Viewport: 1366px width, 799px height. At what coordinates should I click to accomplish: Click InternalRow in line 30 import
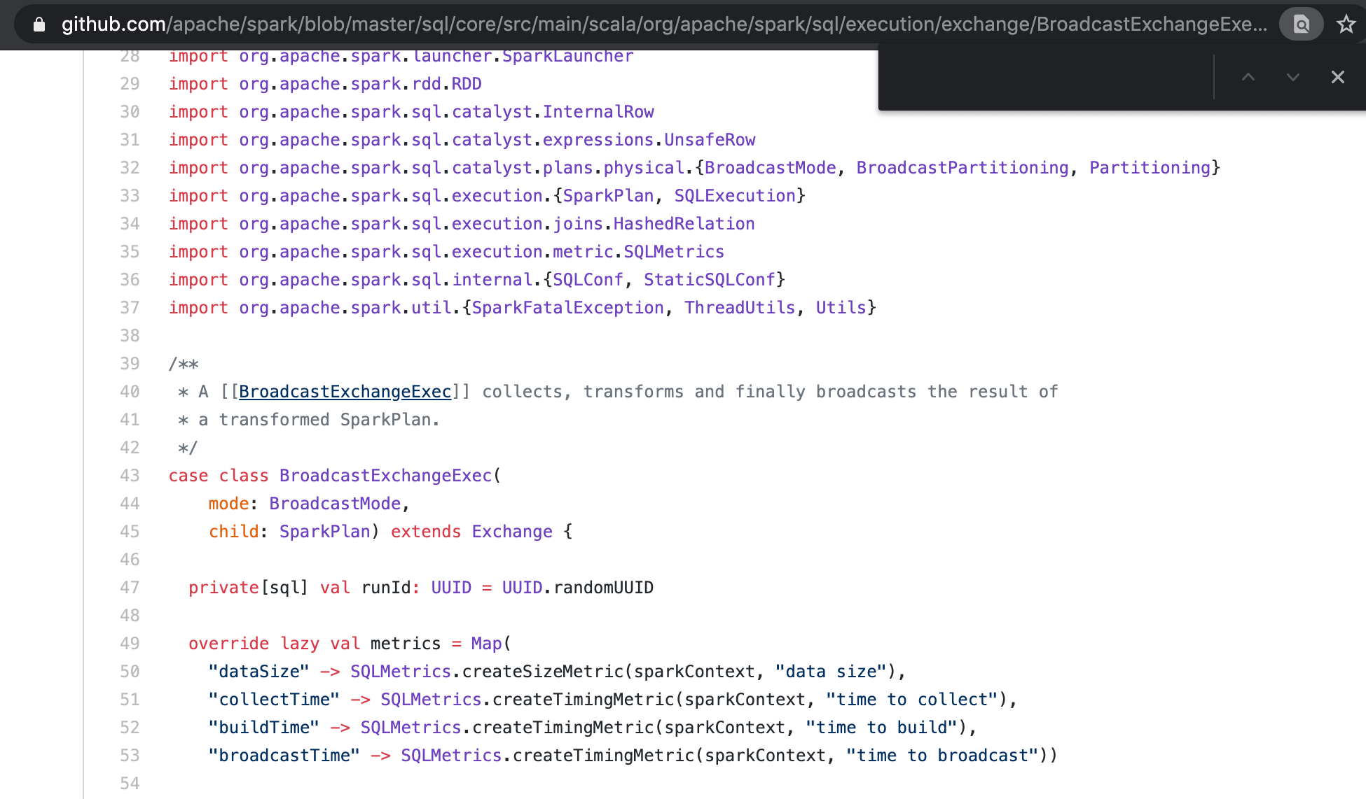[598, 112]
